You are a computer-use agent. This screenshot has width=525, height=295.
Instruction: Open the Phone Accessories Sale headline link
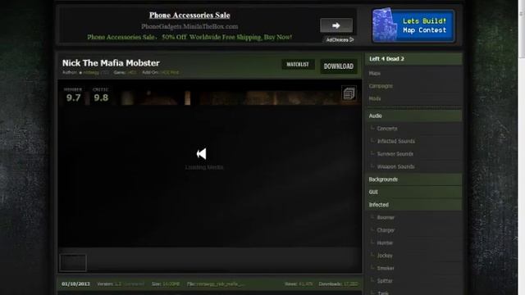tap(189, 16)
